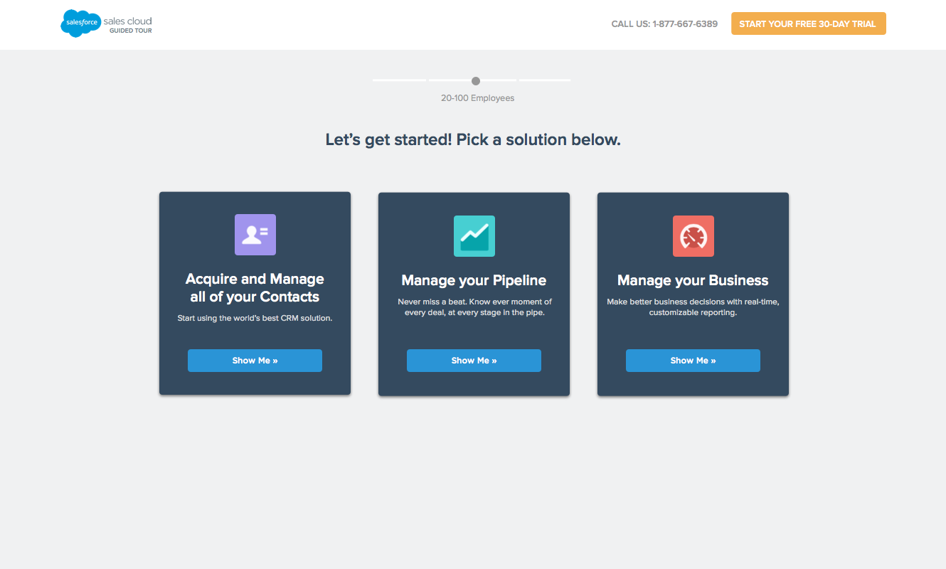Click the red Business gauge icon
The width and height of the screenshot is (946, 569).
[x=693, y=236]
